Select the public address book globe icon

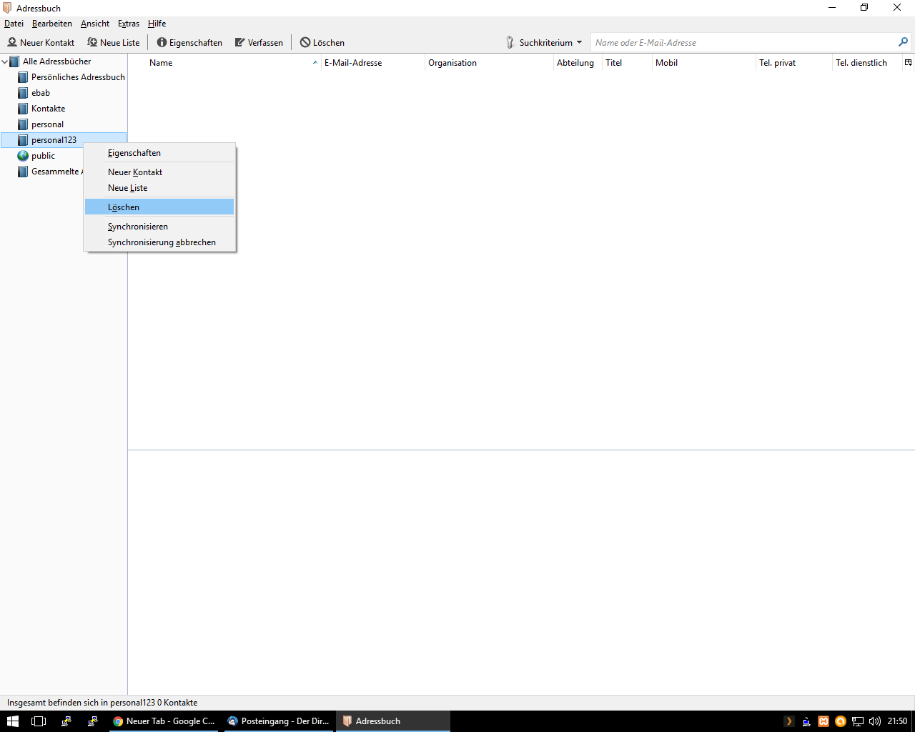tap(23, 156)
